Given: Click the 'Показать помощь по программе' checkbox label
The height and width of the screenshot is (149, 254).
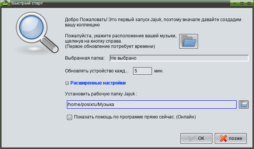Looking at the screenshot, I should (135, 117).
